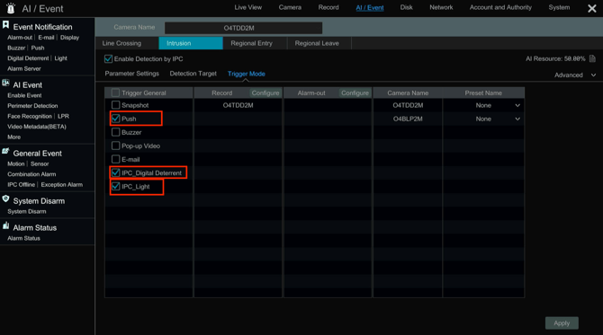Click the Event Notification bookmark icon
The height and width of the screenshot is (335, 603).
click(5, 25)
